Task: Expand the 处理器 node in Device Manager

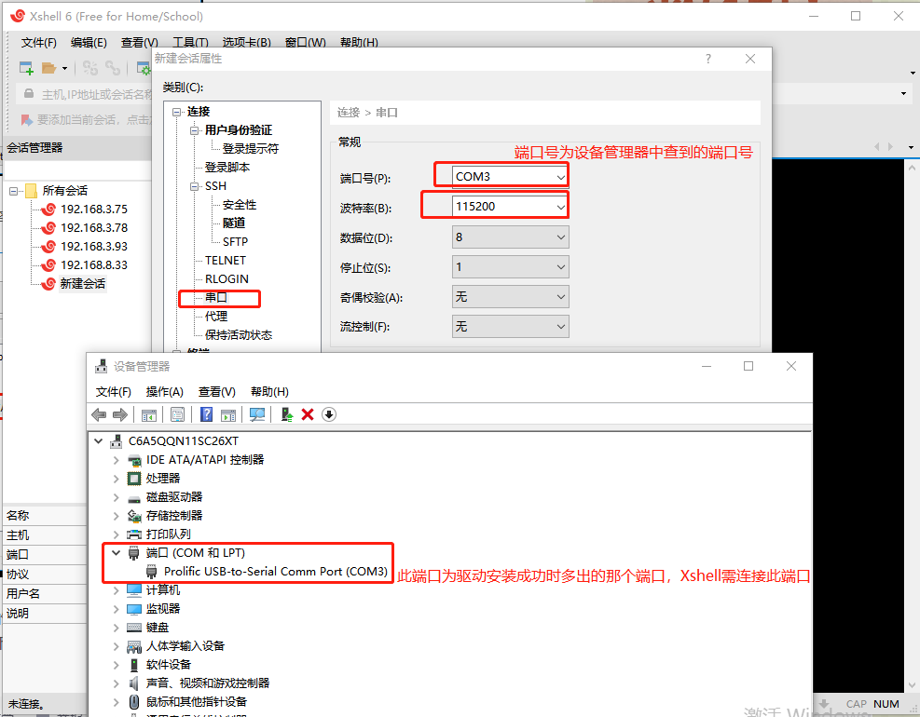Action: click(117, 479)
